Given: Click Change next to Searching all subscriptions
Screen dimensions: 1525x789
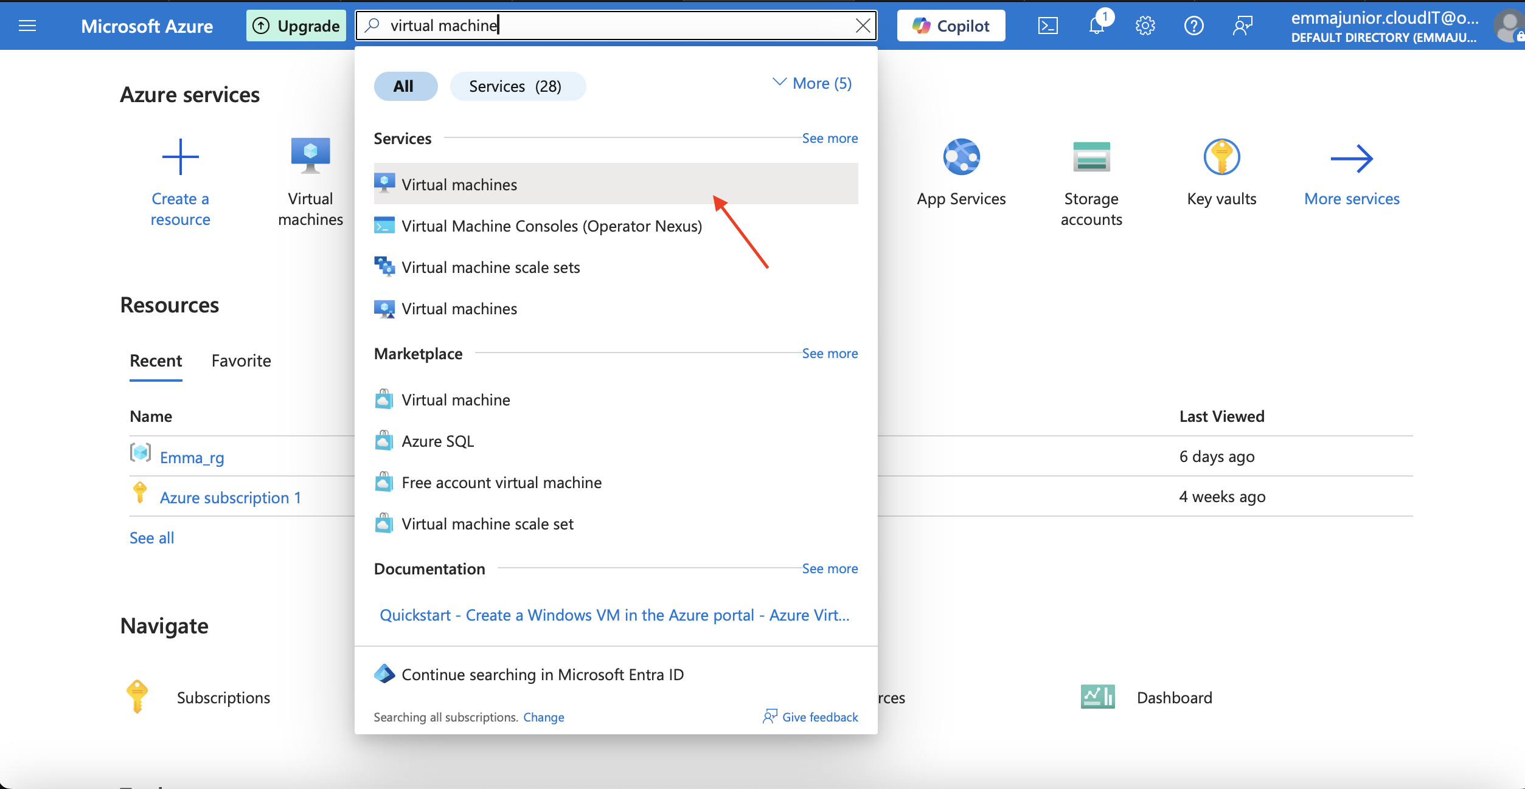Looking at the screenshot, I should point(544,717).
